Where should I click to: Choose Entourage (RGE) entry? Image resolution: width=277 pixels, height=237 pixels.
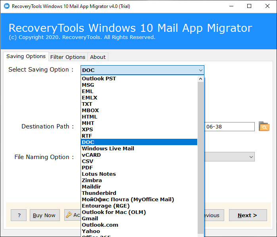tap(139, 206)
